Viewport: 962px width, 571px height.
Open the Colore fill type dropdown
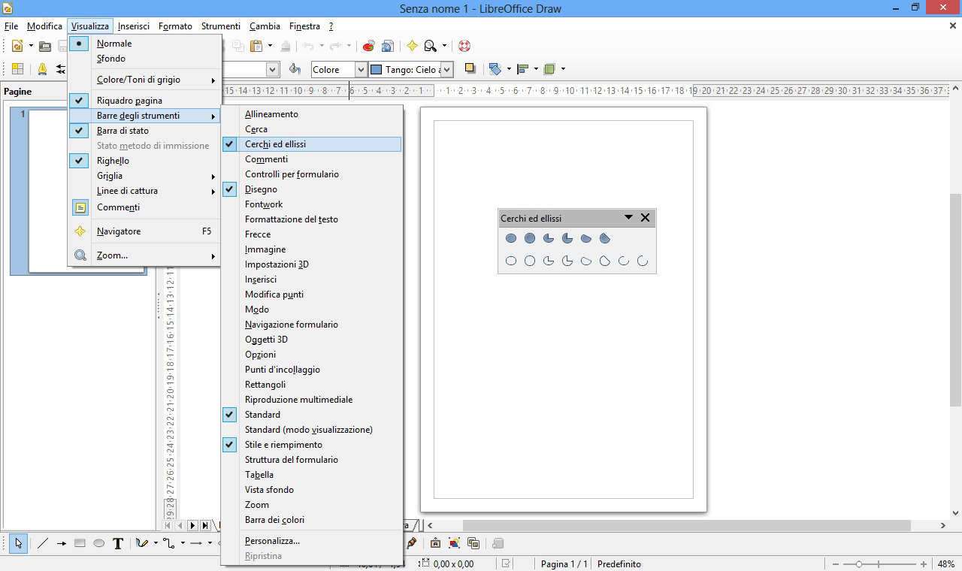360,69
